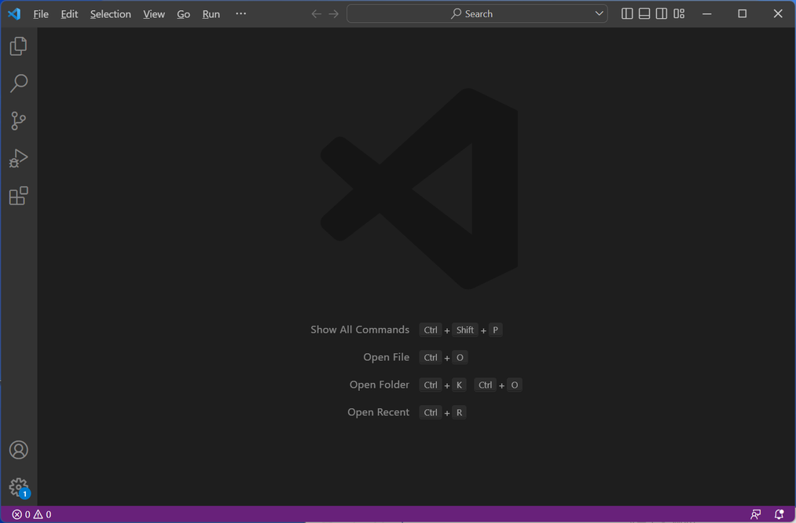The height and width of the screenshot is (523, 796).
Task: Click the Shift key hint
Action: [464, 330]
